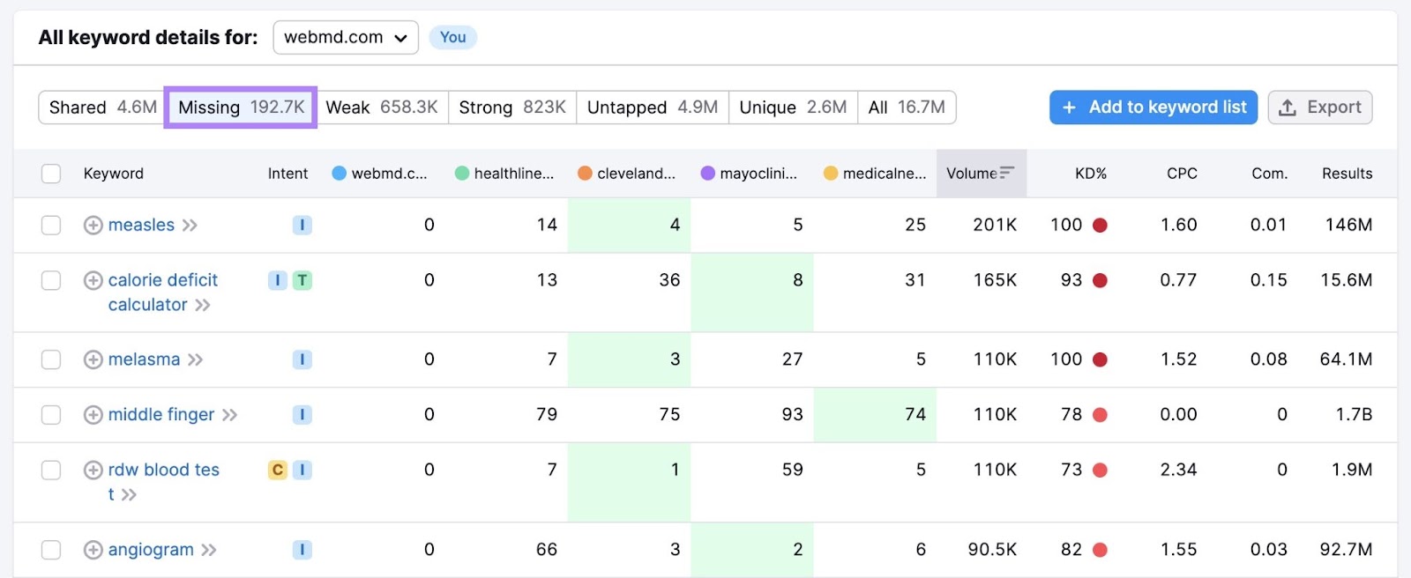The width and height of the screenshot is (1411, 578).
Task: Click the Transactional intent badge for calorie deficit calculator
Action: [302, 280]
